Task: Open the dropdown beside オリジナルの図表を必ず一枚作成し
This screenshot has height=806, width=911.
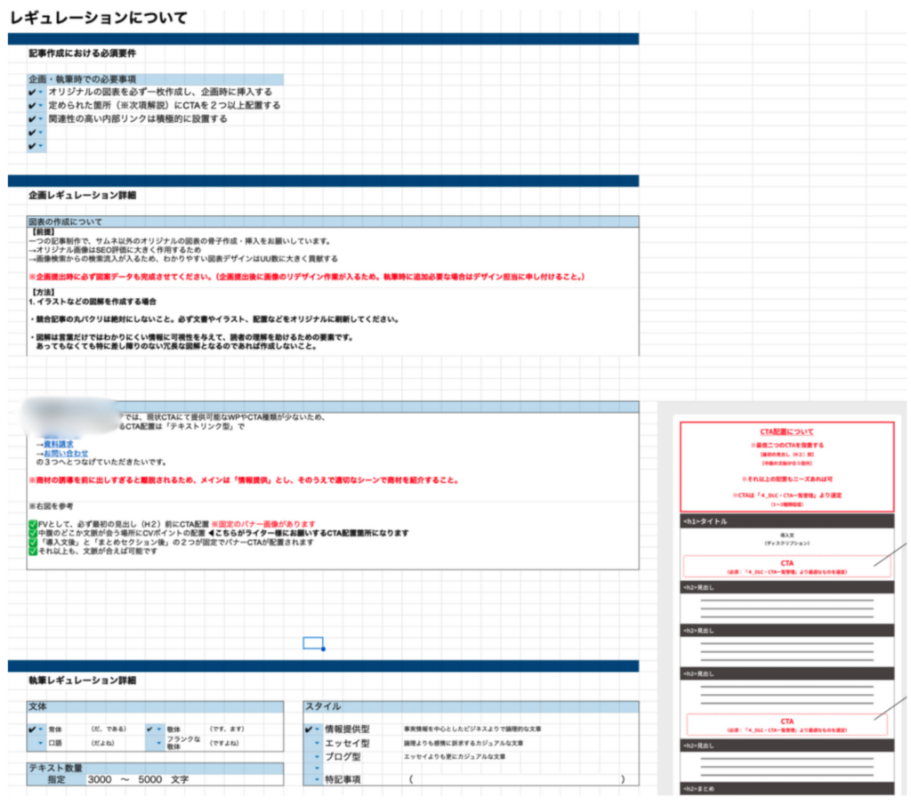Action: click(x=40, y=93)
